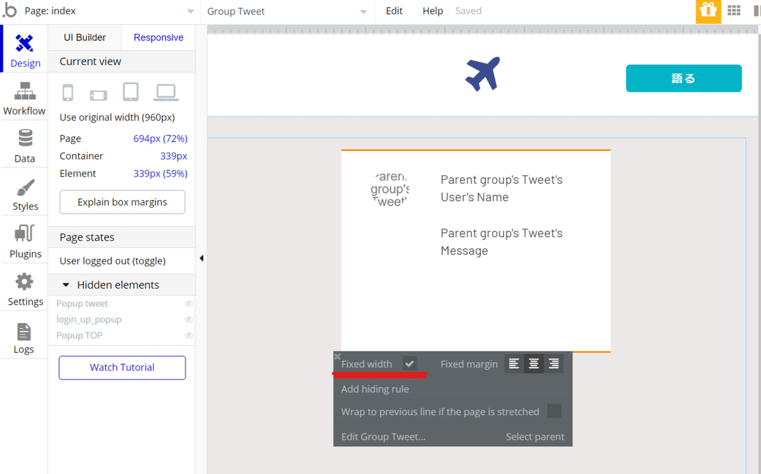Open the Workflow editor icon

[25, 98]
